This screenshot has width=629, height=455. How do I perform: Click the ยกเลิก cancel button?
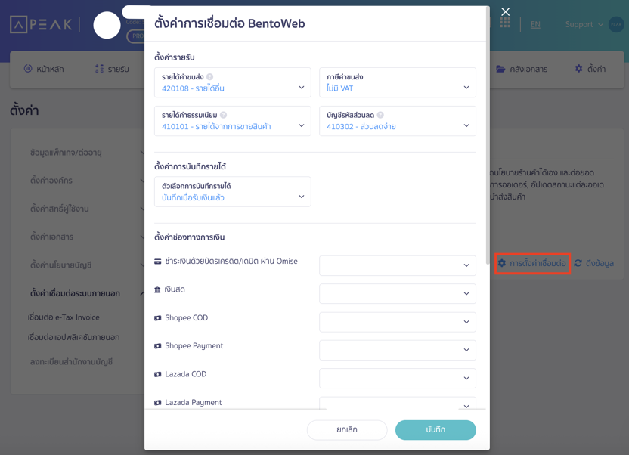coord(347,429)
